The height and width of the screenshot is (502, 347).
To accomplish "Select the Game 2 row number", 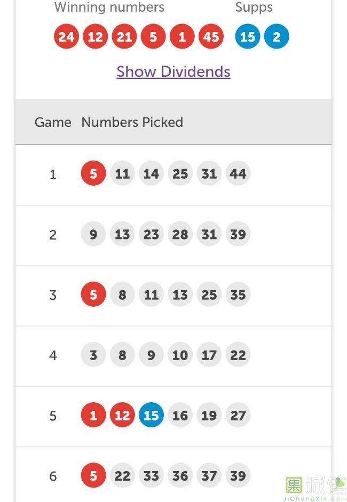I will click(x=53, y=235).
